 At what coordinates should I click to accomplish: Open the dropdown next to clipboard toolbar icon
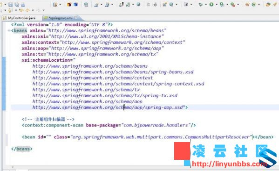tap(60, 5)
